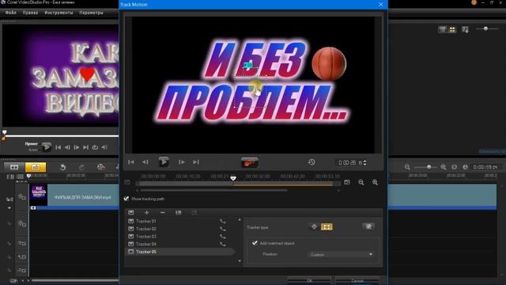Image resolution: width=506 pixels, height=285 pixels.
Task: Open the Правка menu
Action: pyautogui.click(x=30, y=13)
